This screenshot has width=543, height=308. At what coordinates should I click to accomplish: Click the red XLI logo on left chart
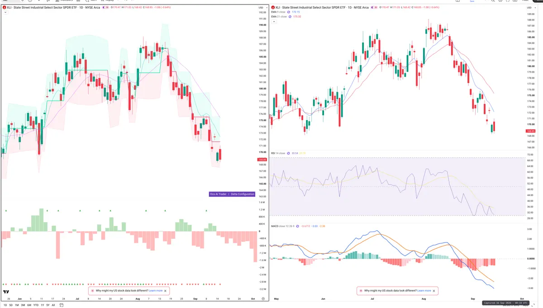coord(4,8)
